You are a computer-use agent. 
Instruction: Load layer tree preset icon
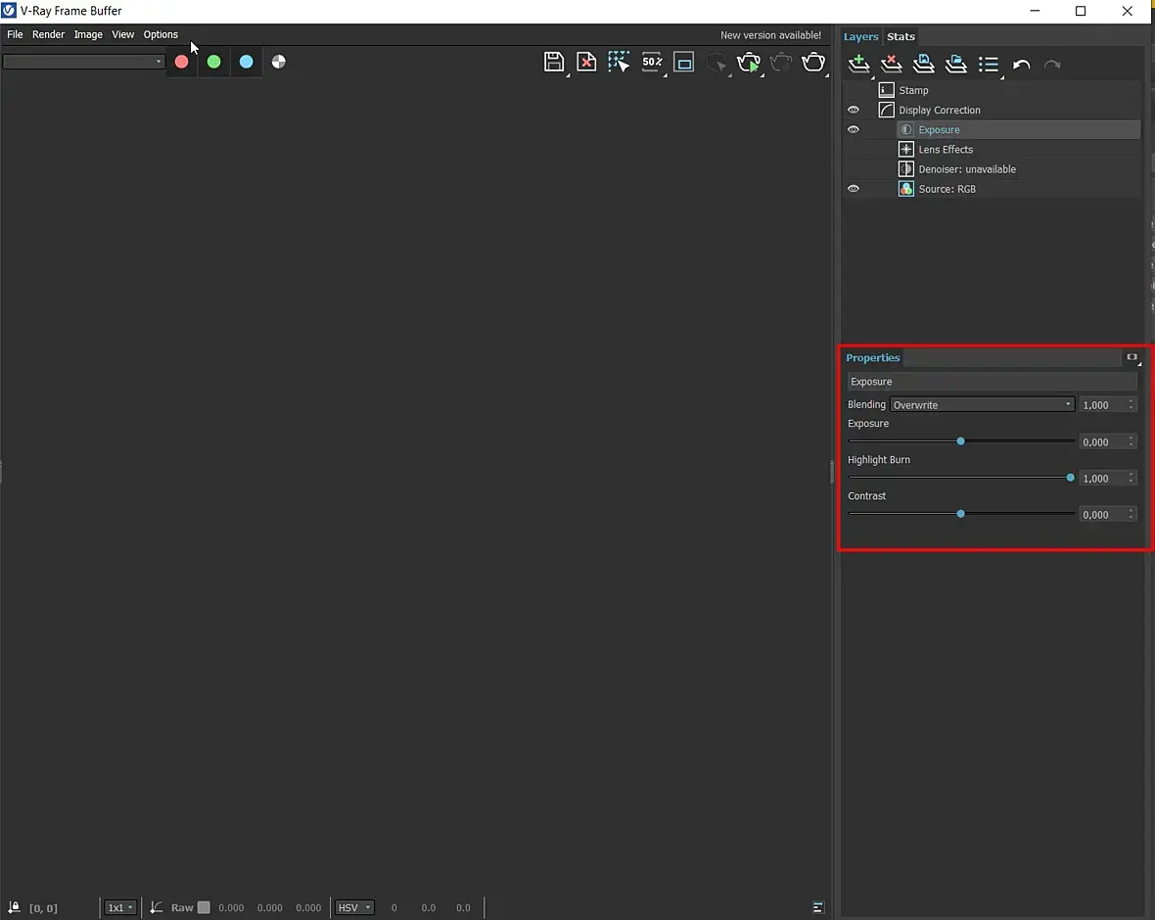(x=956, y=64)
